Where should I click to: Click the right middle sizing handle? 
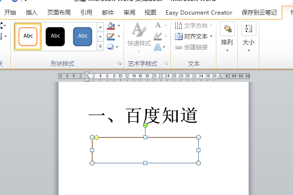click(x=198, y=150)
